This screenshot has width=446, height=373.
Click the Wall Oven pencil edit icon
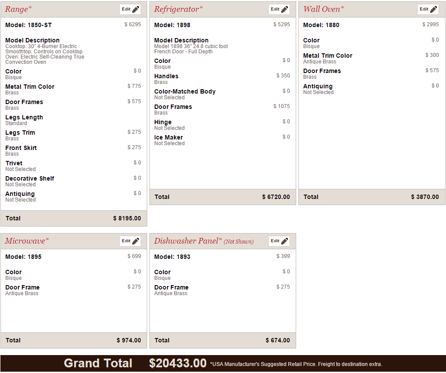433,9
